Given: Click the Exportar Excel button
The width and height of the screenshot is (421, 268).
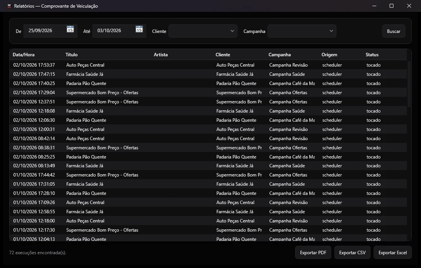Looking at the screenshot, I should tap(393, 252).
